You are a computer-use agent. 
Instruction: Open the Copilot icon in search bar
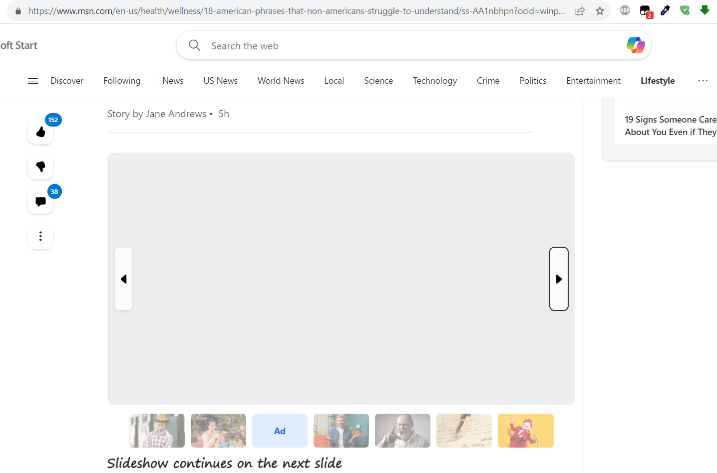point(635,45)
